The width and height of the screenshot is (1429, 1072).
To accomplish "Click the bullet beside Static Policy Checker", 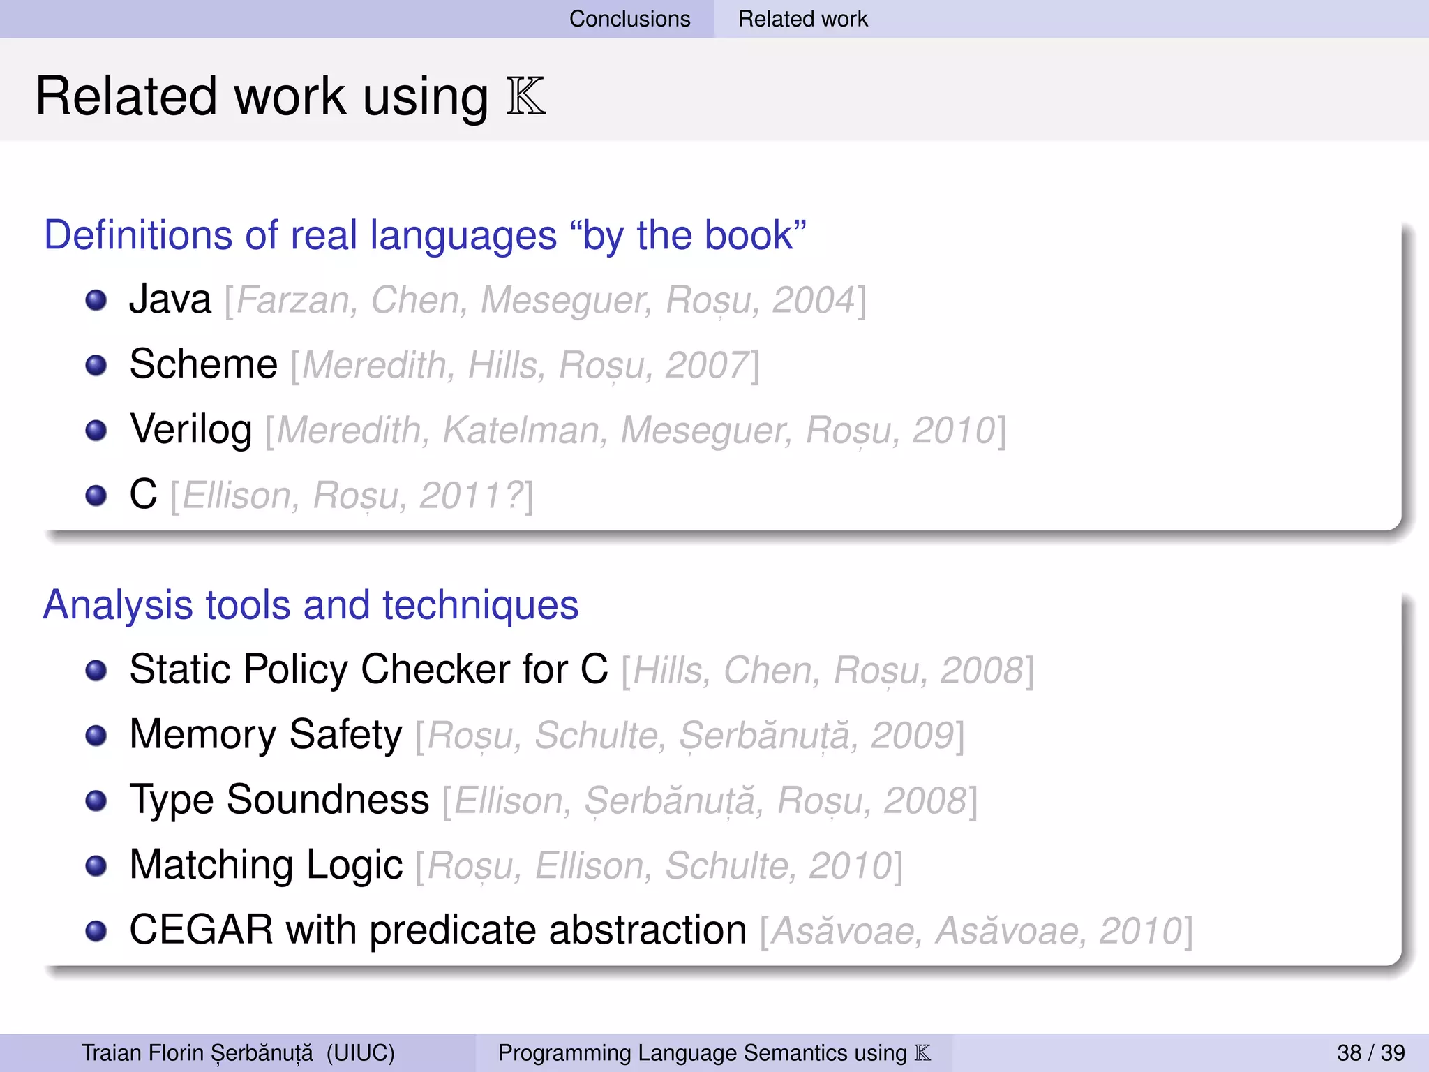I will pos(96,671).
